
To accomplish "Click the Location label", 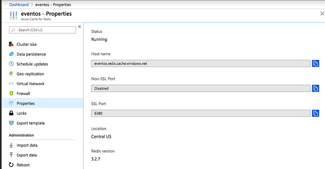I will click(99, 128).
